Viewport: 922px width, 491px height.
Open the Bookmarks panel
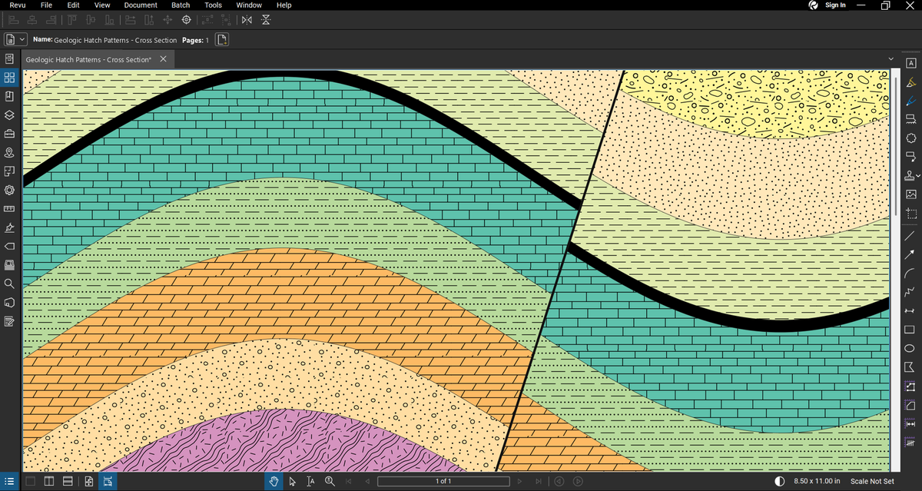[x=9, y=96]
